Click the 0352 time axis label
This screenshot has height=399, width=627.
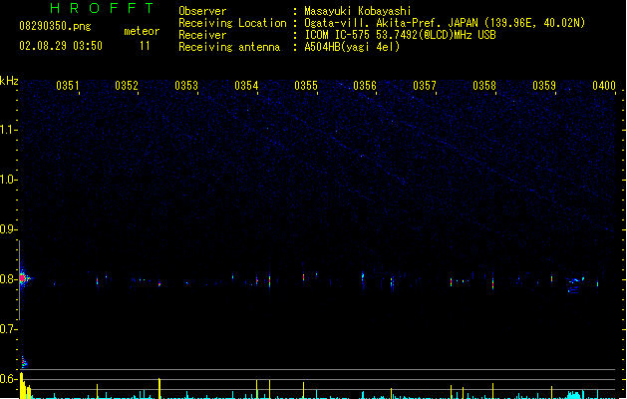(x=127, y=86)
